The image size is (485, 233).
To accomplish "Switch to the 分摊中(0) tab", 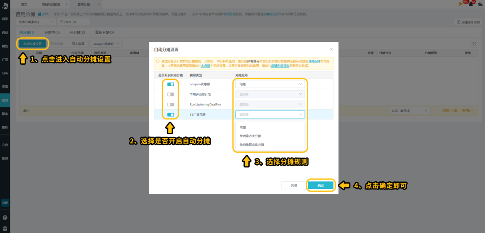I will pos(52,32).
